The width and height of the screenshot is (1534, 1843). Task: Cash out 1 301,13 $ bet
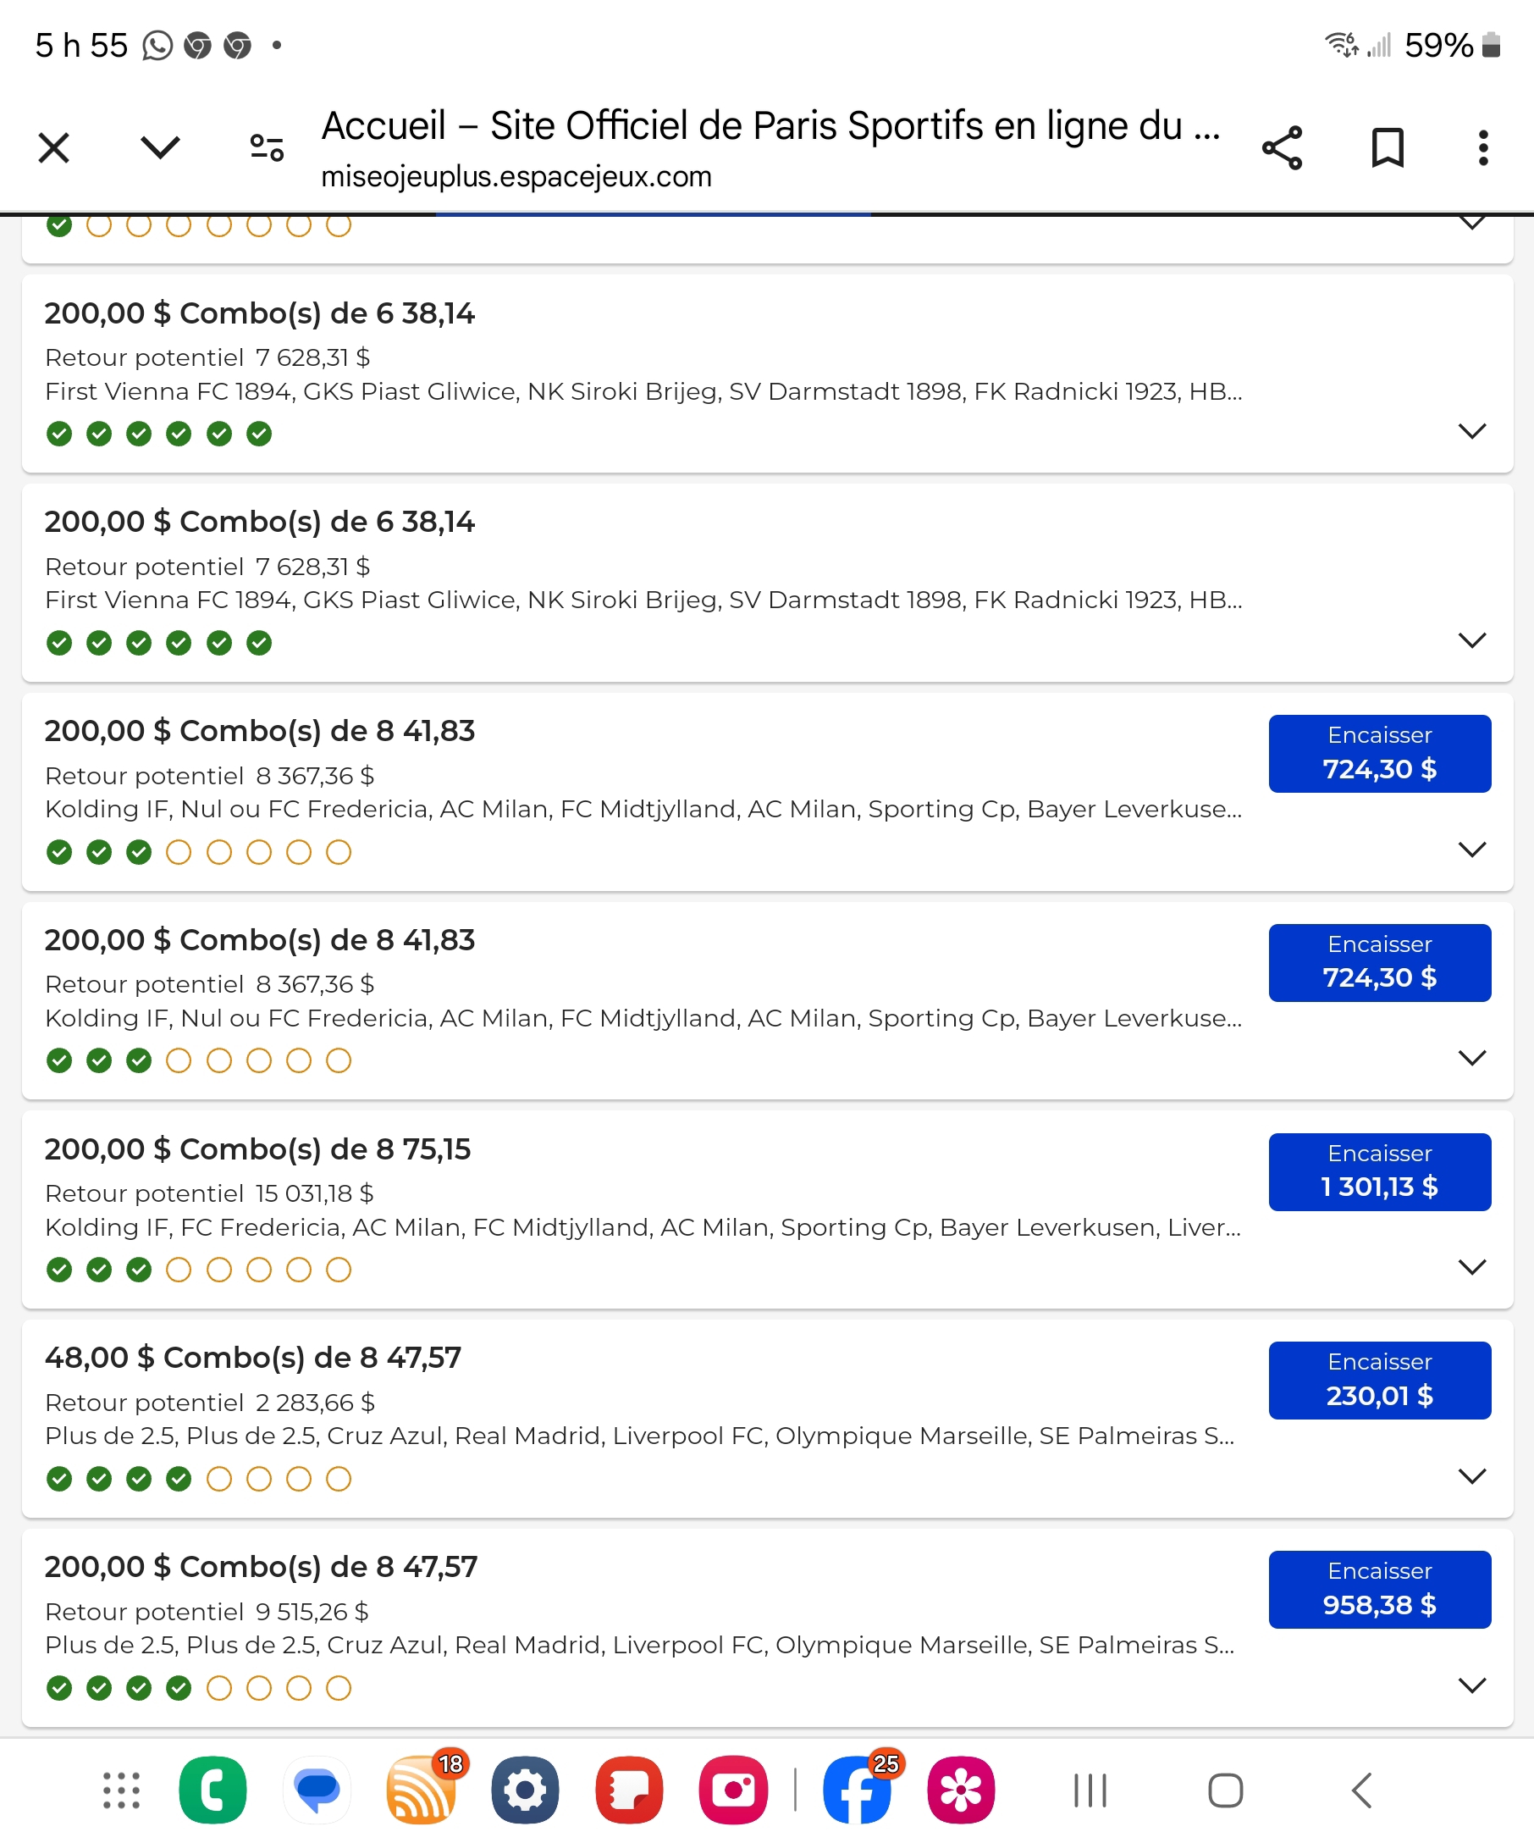point(1379,1171)
